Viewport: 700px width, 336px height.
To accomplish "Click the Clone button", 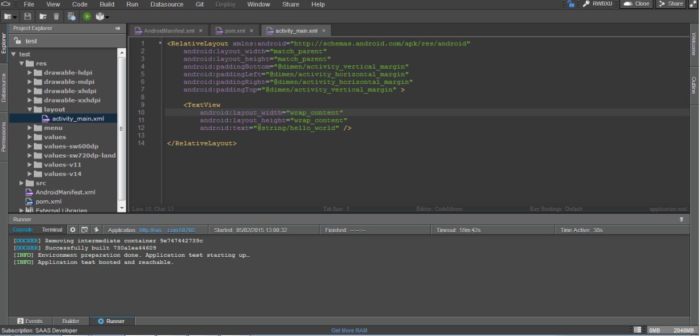I will [x=636, y=4].
